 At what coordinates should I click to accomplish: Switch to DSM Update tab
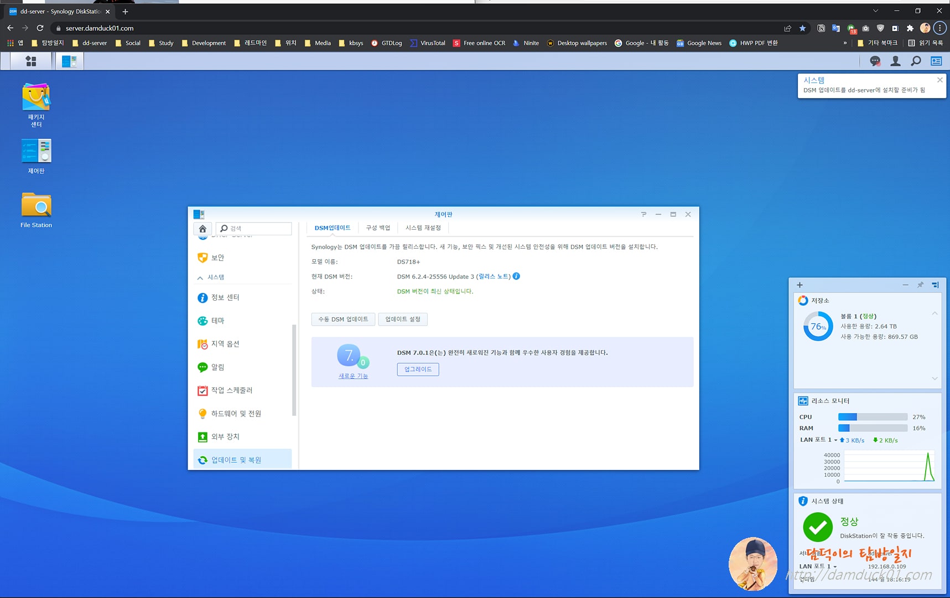[x=332, y=228]
